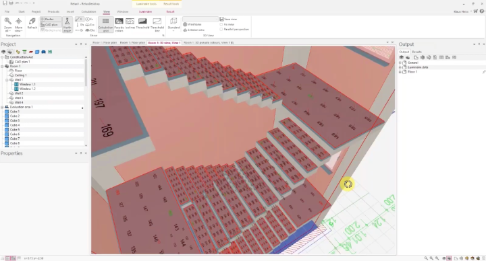Toggle the Background display option
The image size is (486, 261).
tap(51, 30)
